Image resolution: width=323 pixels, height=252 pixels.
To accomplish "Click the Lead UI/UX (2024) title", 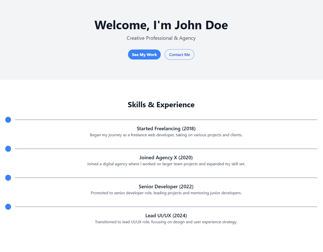I will click(x=166, y=215).
